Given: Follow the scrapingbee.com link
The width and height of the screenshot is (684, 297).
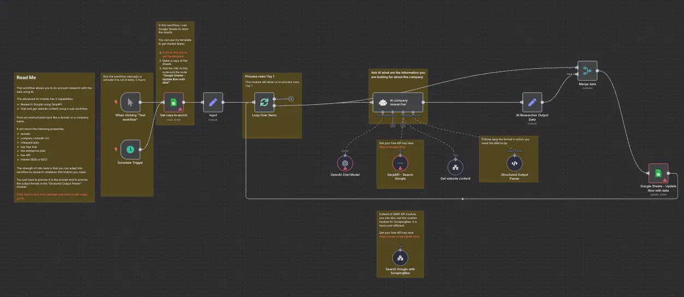Looking at the screenshot, I should pos(399,236).
